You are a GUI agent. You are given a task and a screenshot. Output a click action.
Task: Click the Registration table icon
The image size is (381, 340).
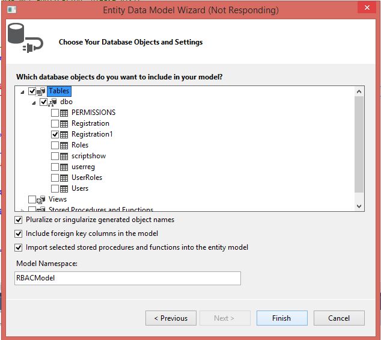coord(64,124)
